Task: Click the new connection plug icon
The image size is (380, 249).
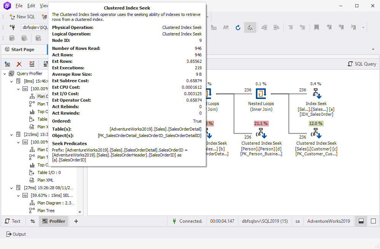Action: pyautogui.click(x=12, y=27)
